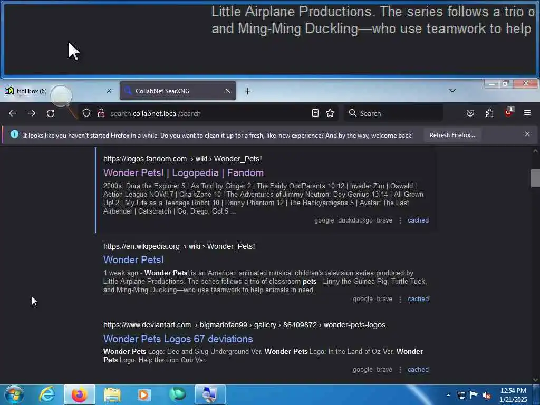Screen dimensions: 540x405
Task: Open site info padlock icon in address bar
Action: point(101,113)
